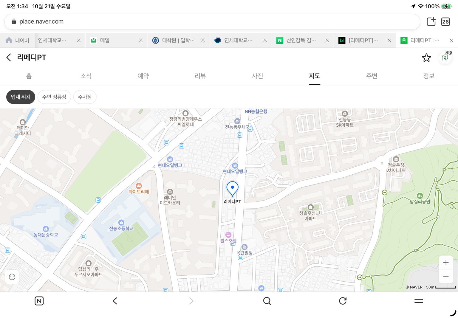Tap the NH농협은행 label on map
This screenshot has height=318, width=458.
tap(256, 111)
